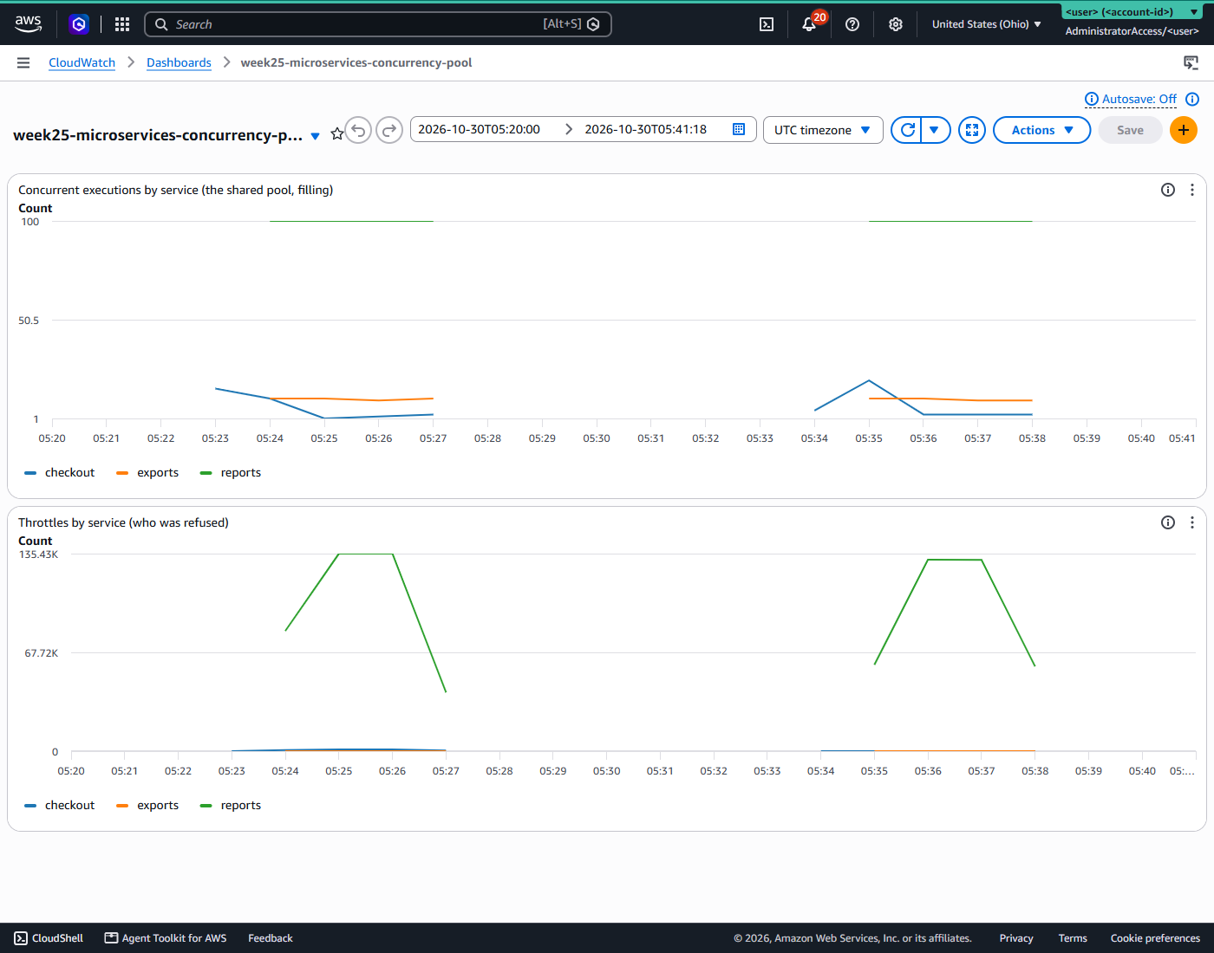The image size is (1214, 953).
Task: Go to CloudWatch breadcrumb link
Action: point(82,62)
